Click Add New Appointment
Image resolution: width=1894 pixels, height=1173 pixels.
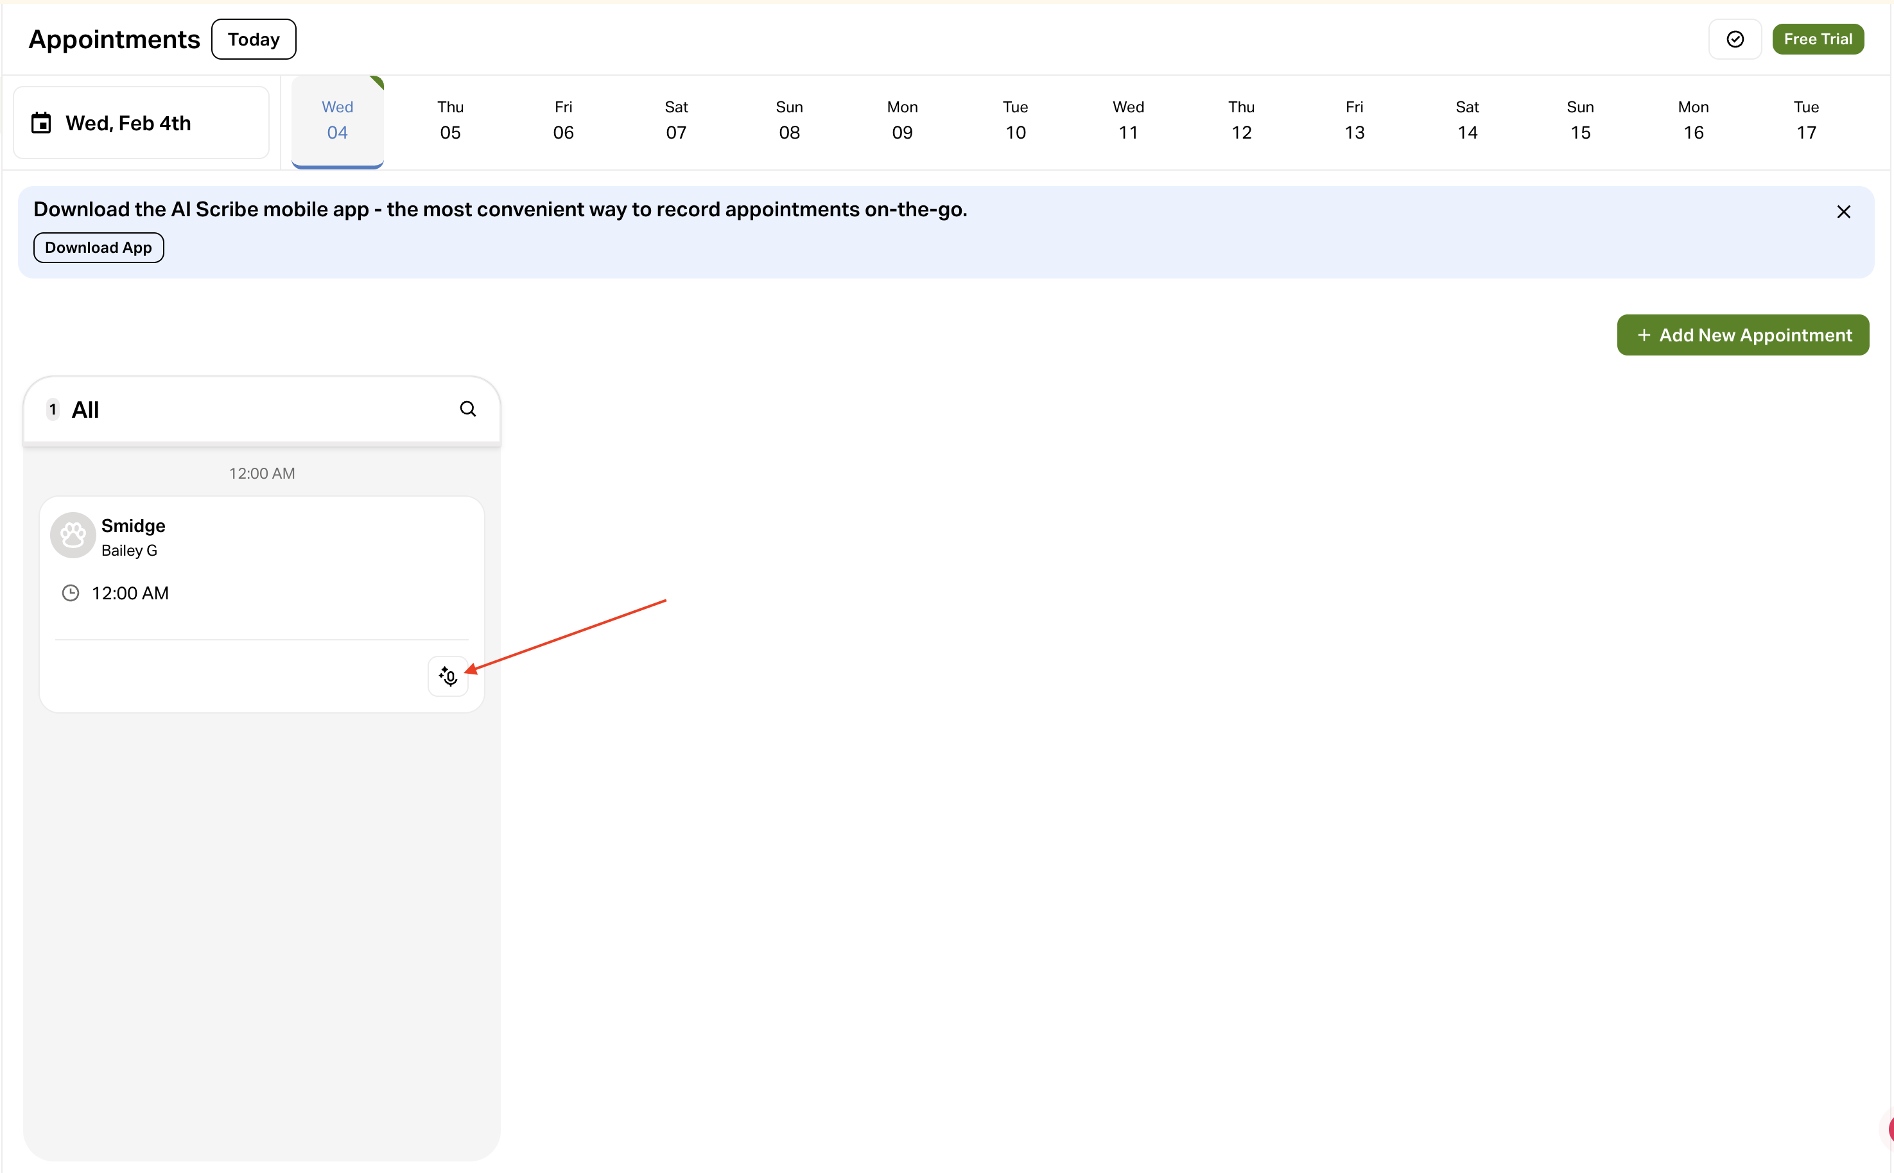(1742, 334)
